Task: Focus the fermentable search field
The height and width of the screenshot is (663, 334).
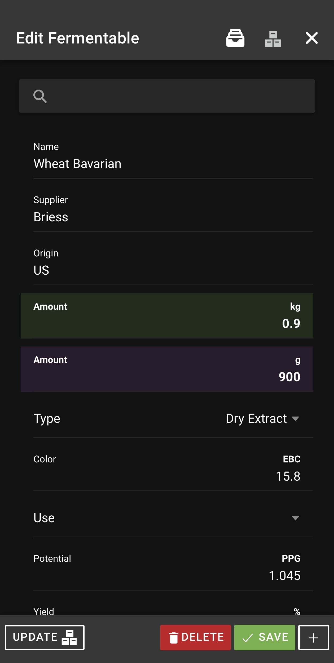Action: [167, 96]
